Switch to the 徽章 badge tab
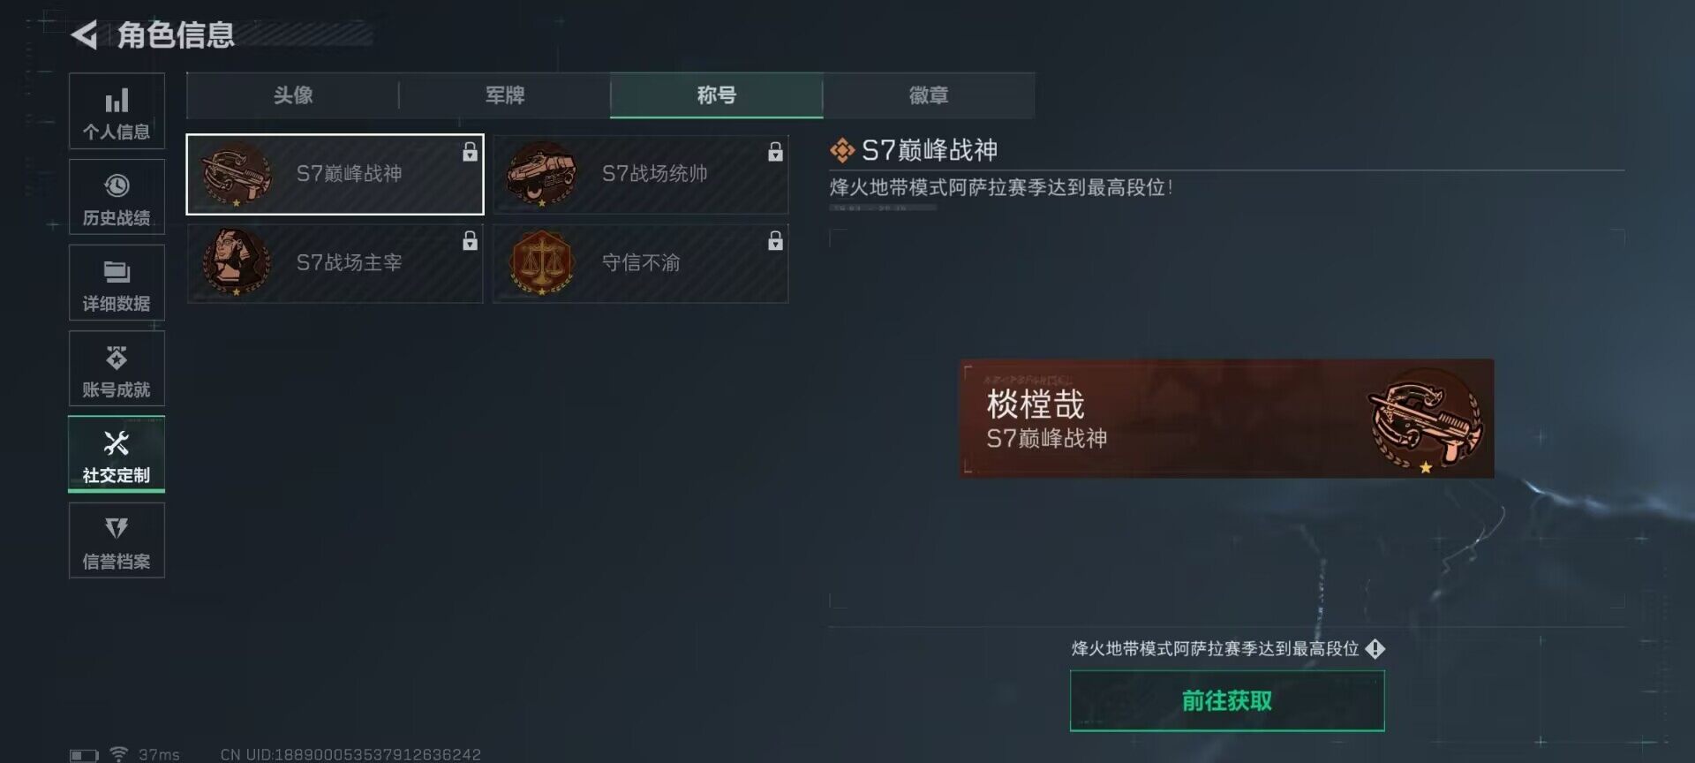This screenshot has height=763, width=1695. tap(929, 95)
